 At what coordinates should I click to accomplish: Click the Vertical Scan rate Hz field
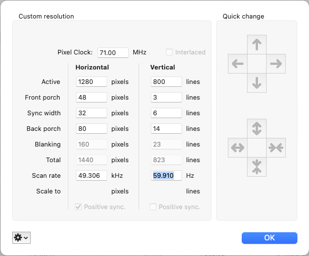[166, 175]
